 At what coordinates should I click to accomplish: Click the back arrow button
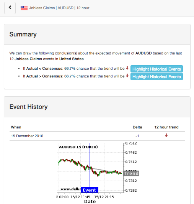[10, 8]
